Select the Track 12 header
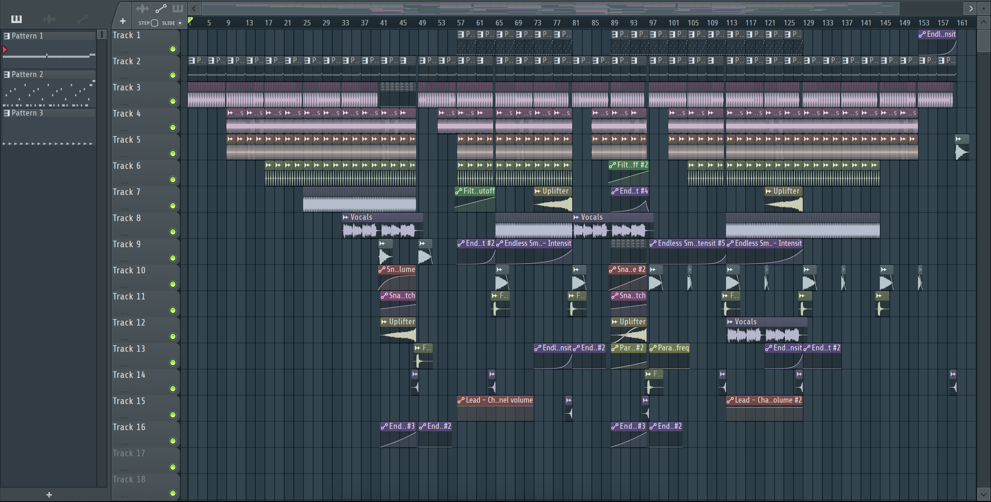 click(146, 329)
